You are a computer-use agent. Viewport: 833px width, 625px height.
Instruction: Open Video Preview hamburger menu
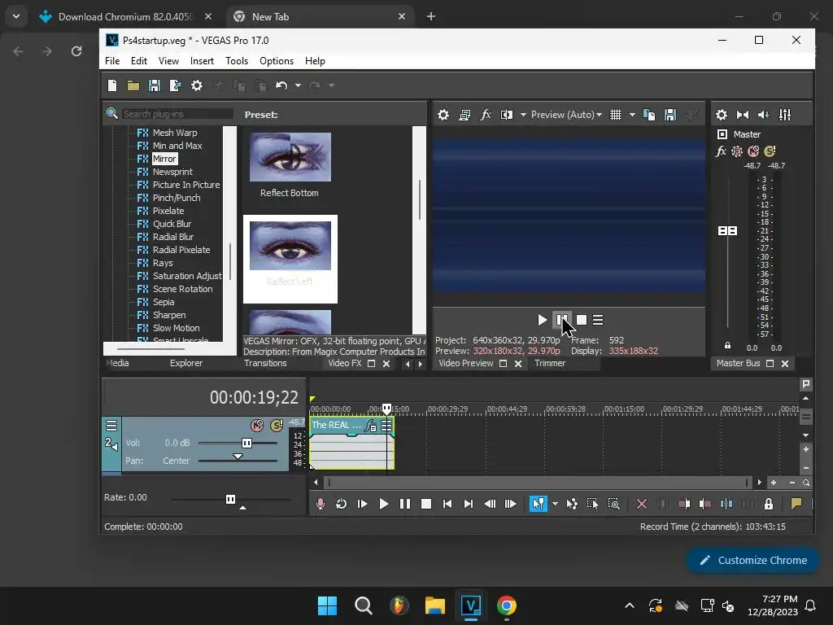coord(598,320)
